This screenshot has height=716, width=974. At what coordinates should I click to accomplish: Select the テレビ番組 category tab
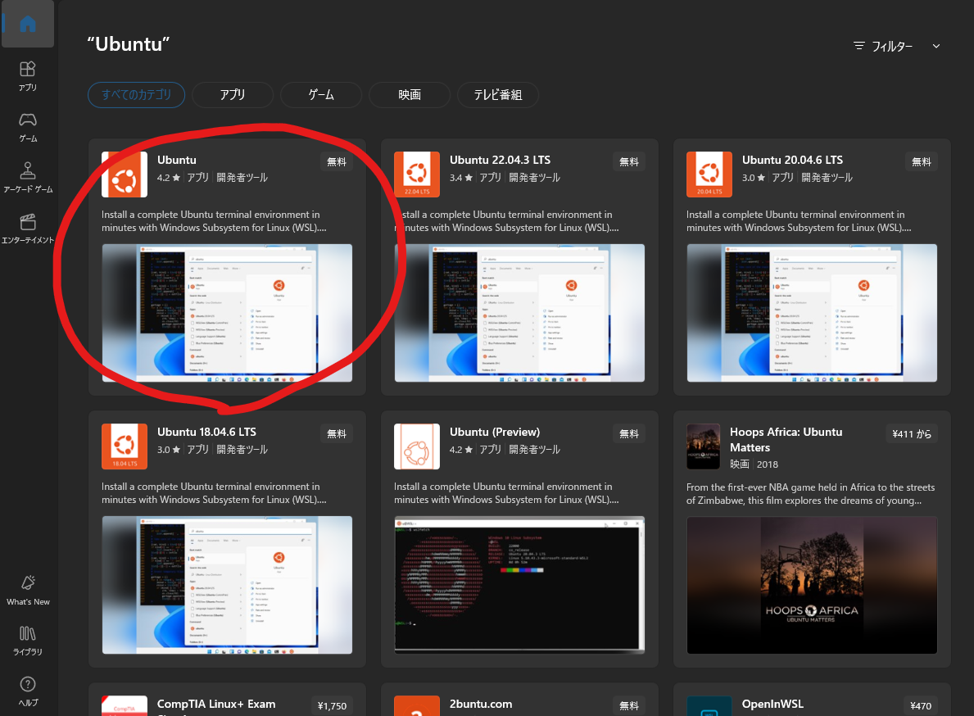(498, 95)
